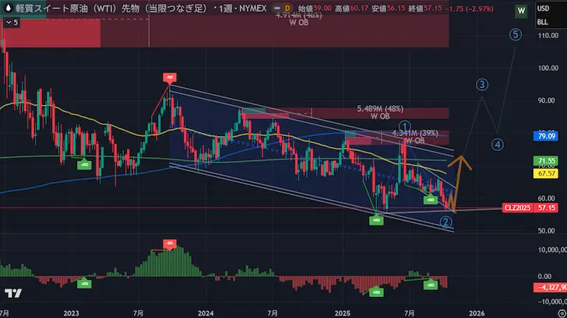Image resolution: width=567 pixels, height=318 pixels.
Task: Expand the collapsed indicators legend showing 5
Action: click(12, 23)
